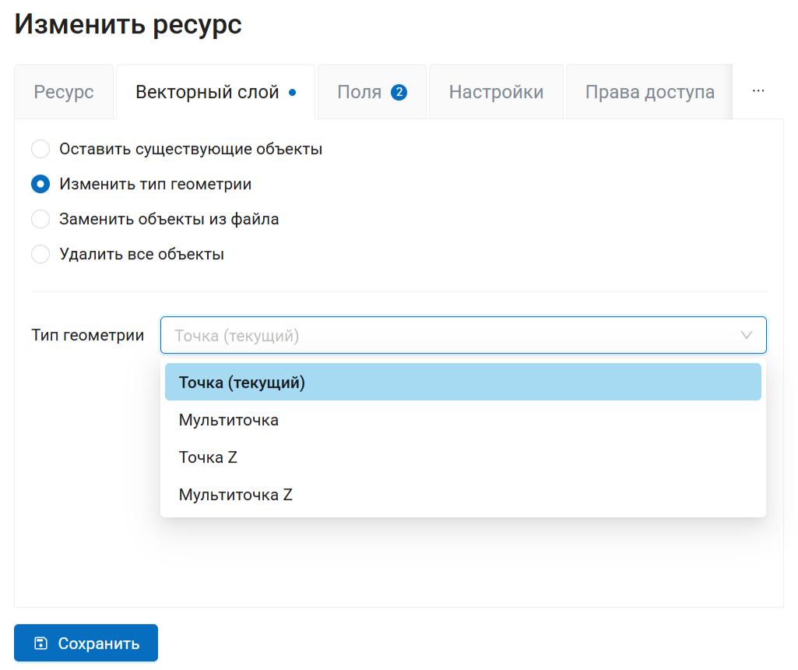Select Заменить объекты из файла radio option
This screenshot has width=798, height=670.
pos(40,219)
